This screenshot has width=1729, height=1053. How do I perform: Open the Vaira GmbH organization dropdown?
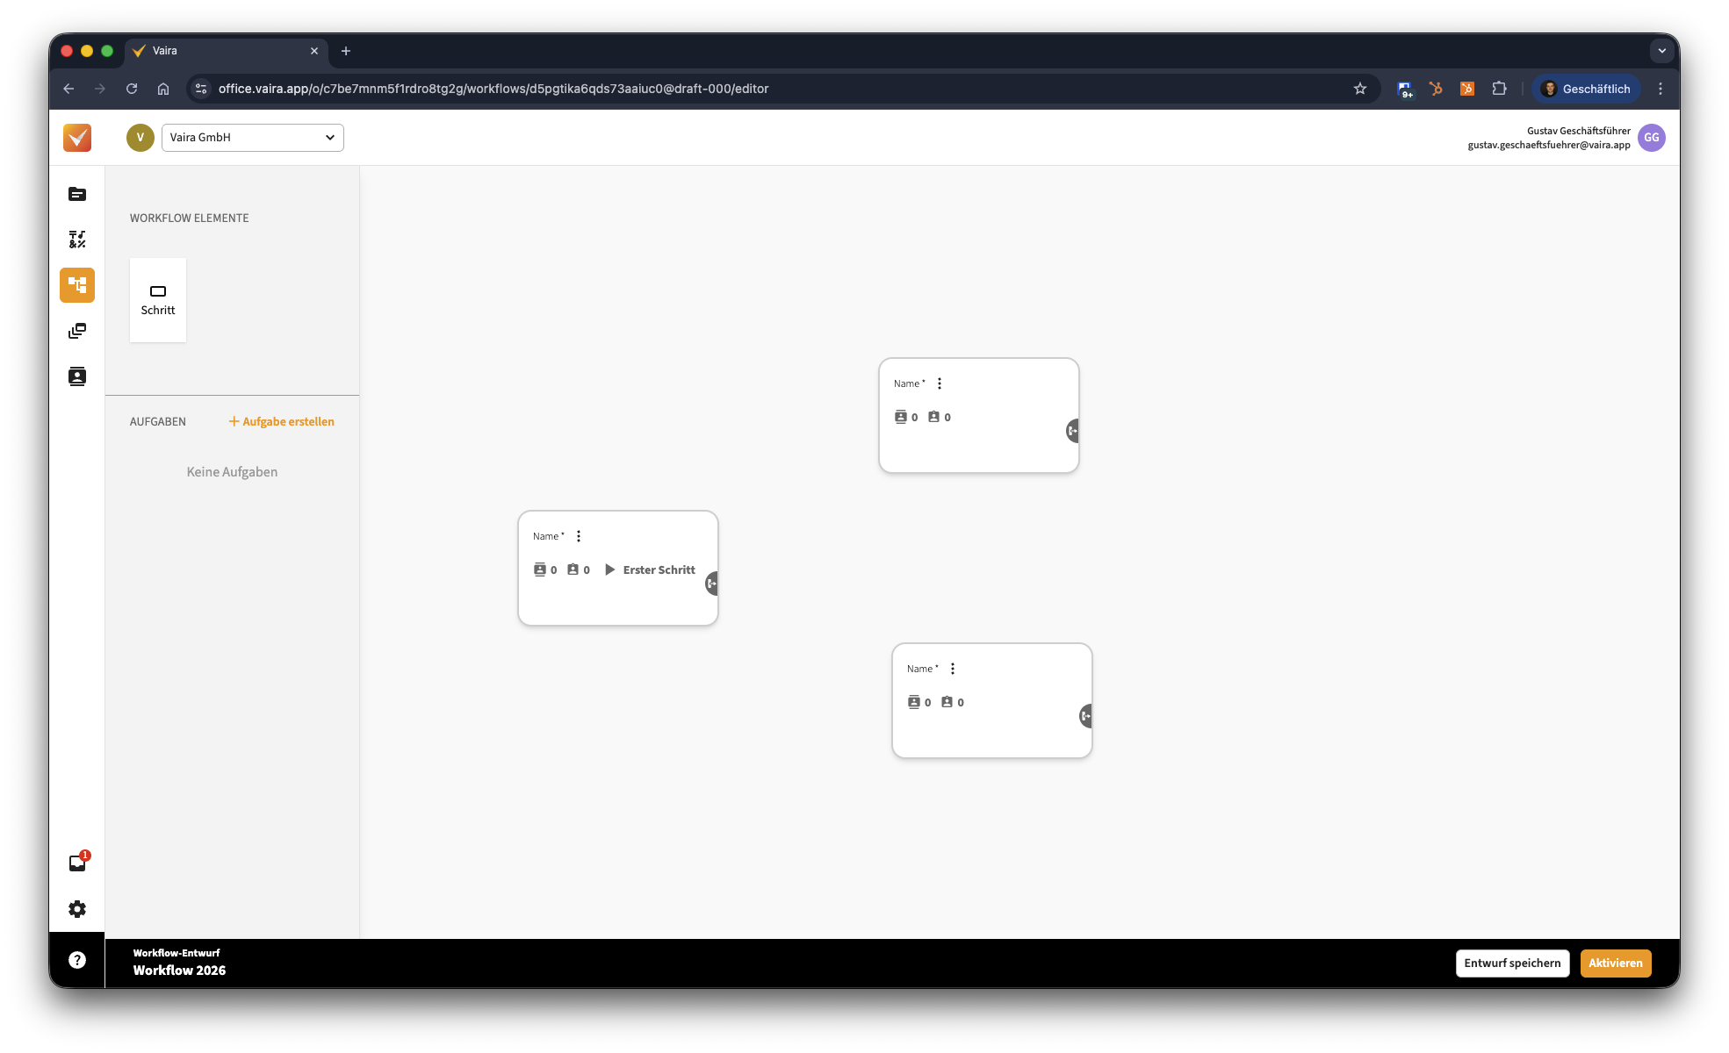(253, 138)
